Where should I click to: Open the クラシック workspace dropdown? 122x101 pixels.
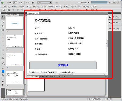83,3
